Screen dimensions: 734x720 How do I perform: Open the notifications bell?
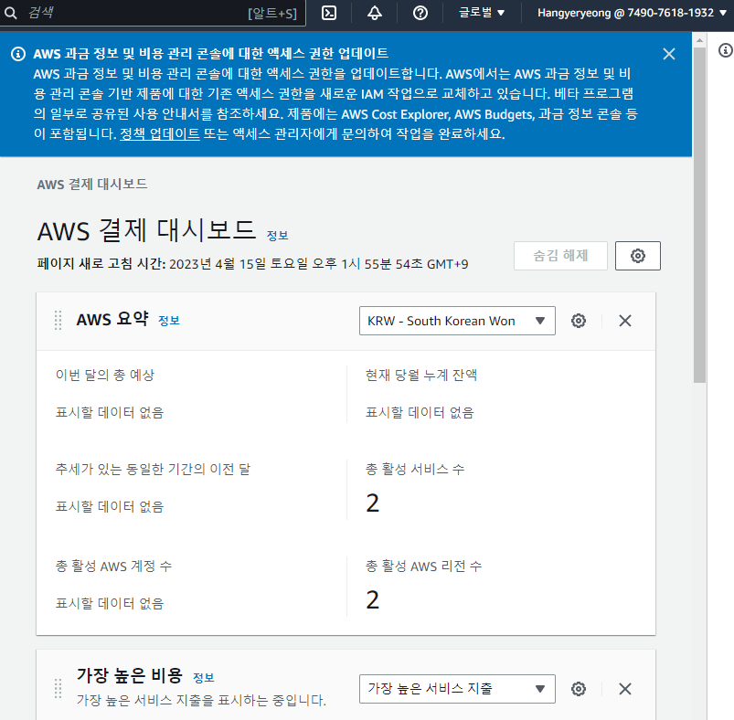374,13
